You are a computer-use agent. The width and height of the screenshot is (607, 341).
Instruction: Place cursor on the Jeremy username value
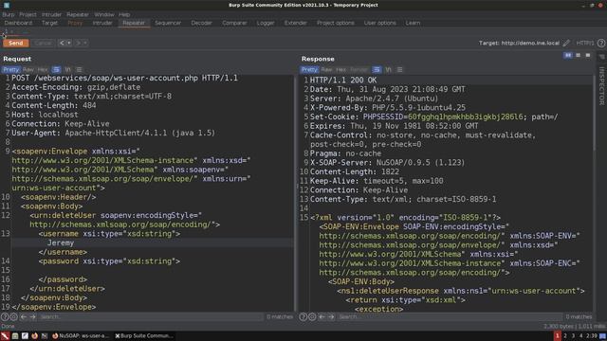[61, 242]
